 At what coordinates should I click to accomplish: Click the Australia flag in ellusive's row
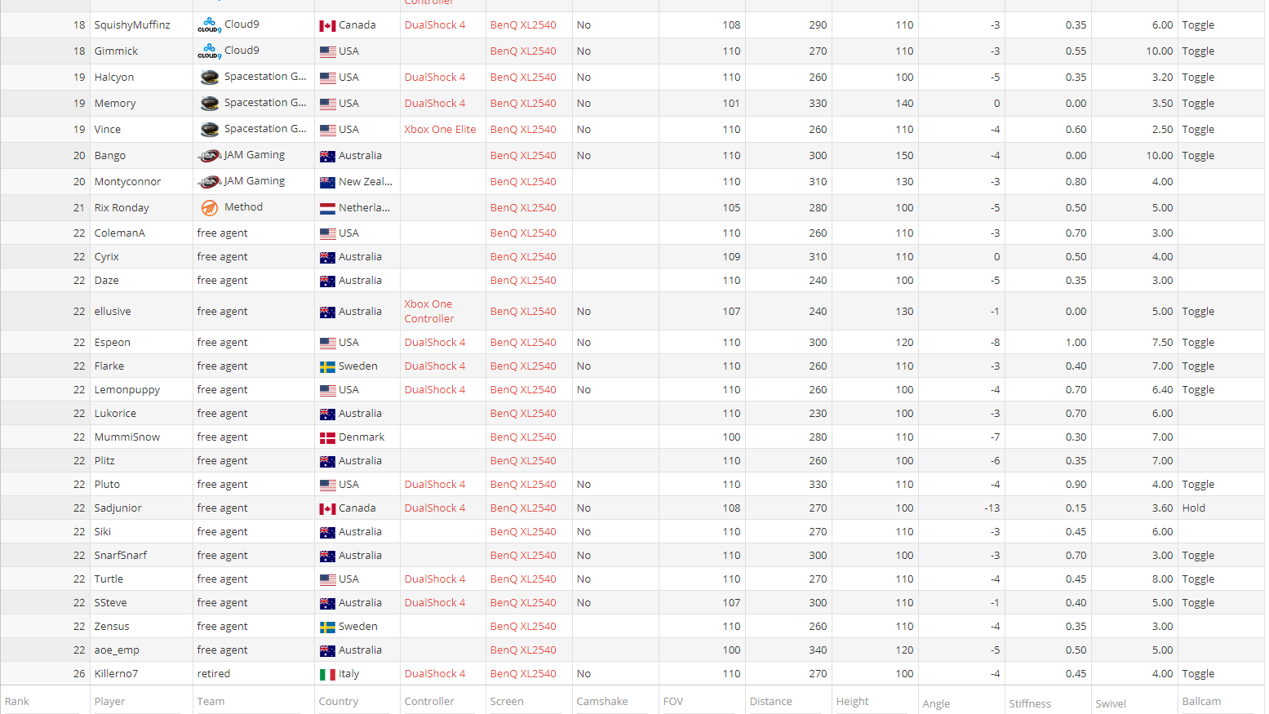[x=327, y=313]
